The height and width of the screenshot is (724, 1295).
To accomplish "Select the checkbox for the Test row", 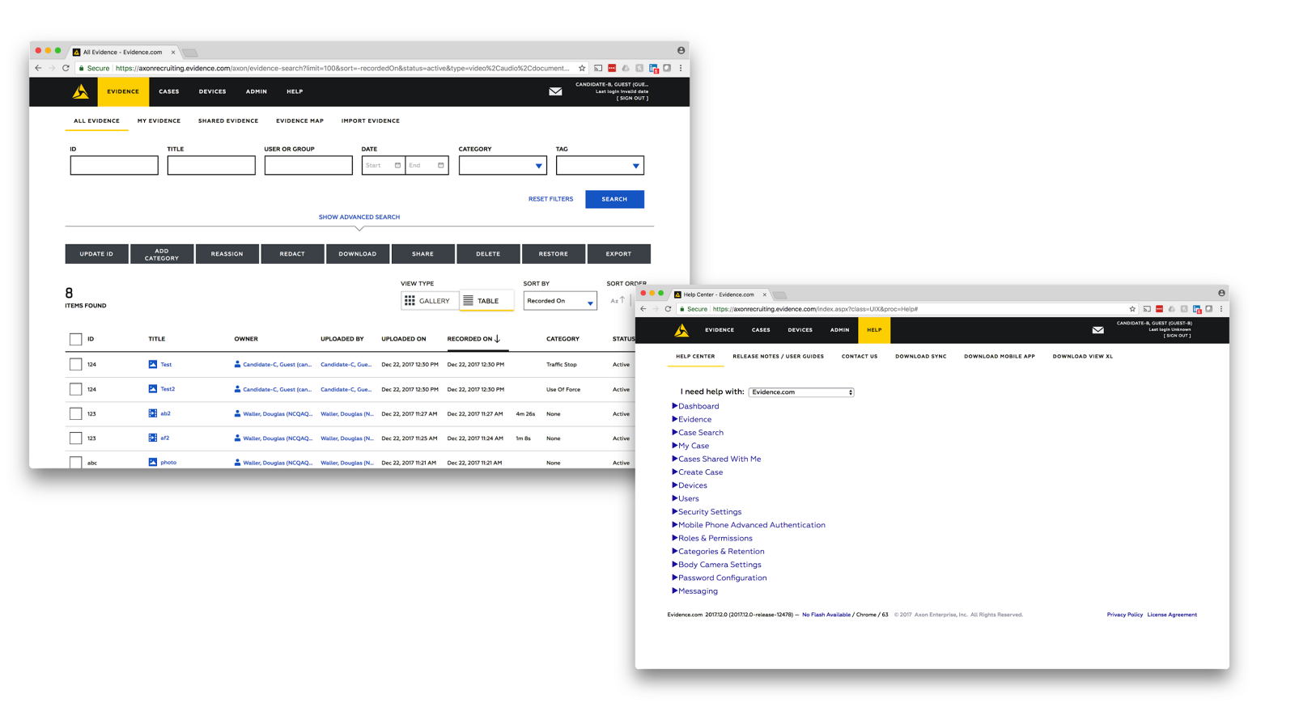I will coord(75,365).
